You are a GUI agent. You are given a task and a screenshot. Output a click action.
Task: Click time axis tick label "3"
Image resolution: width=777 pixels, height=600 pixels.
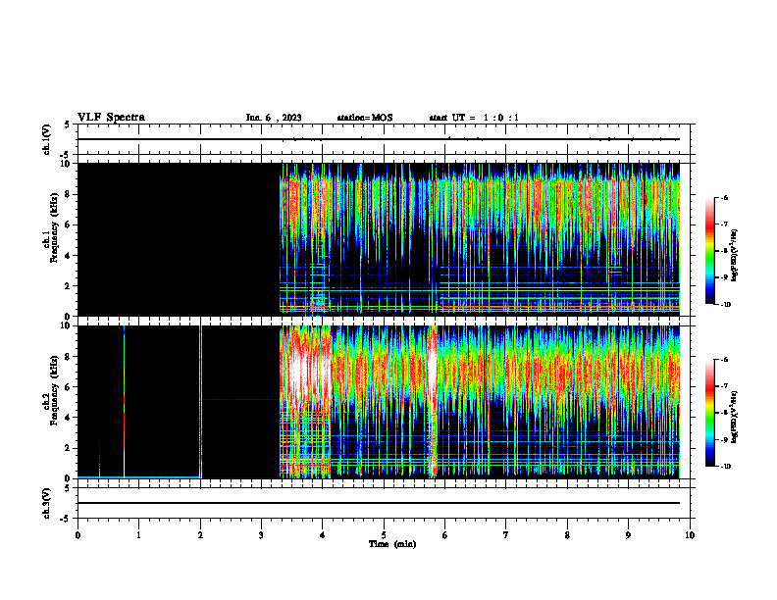pyautogui.click(x=261, y=535)
